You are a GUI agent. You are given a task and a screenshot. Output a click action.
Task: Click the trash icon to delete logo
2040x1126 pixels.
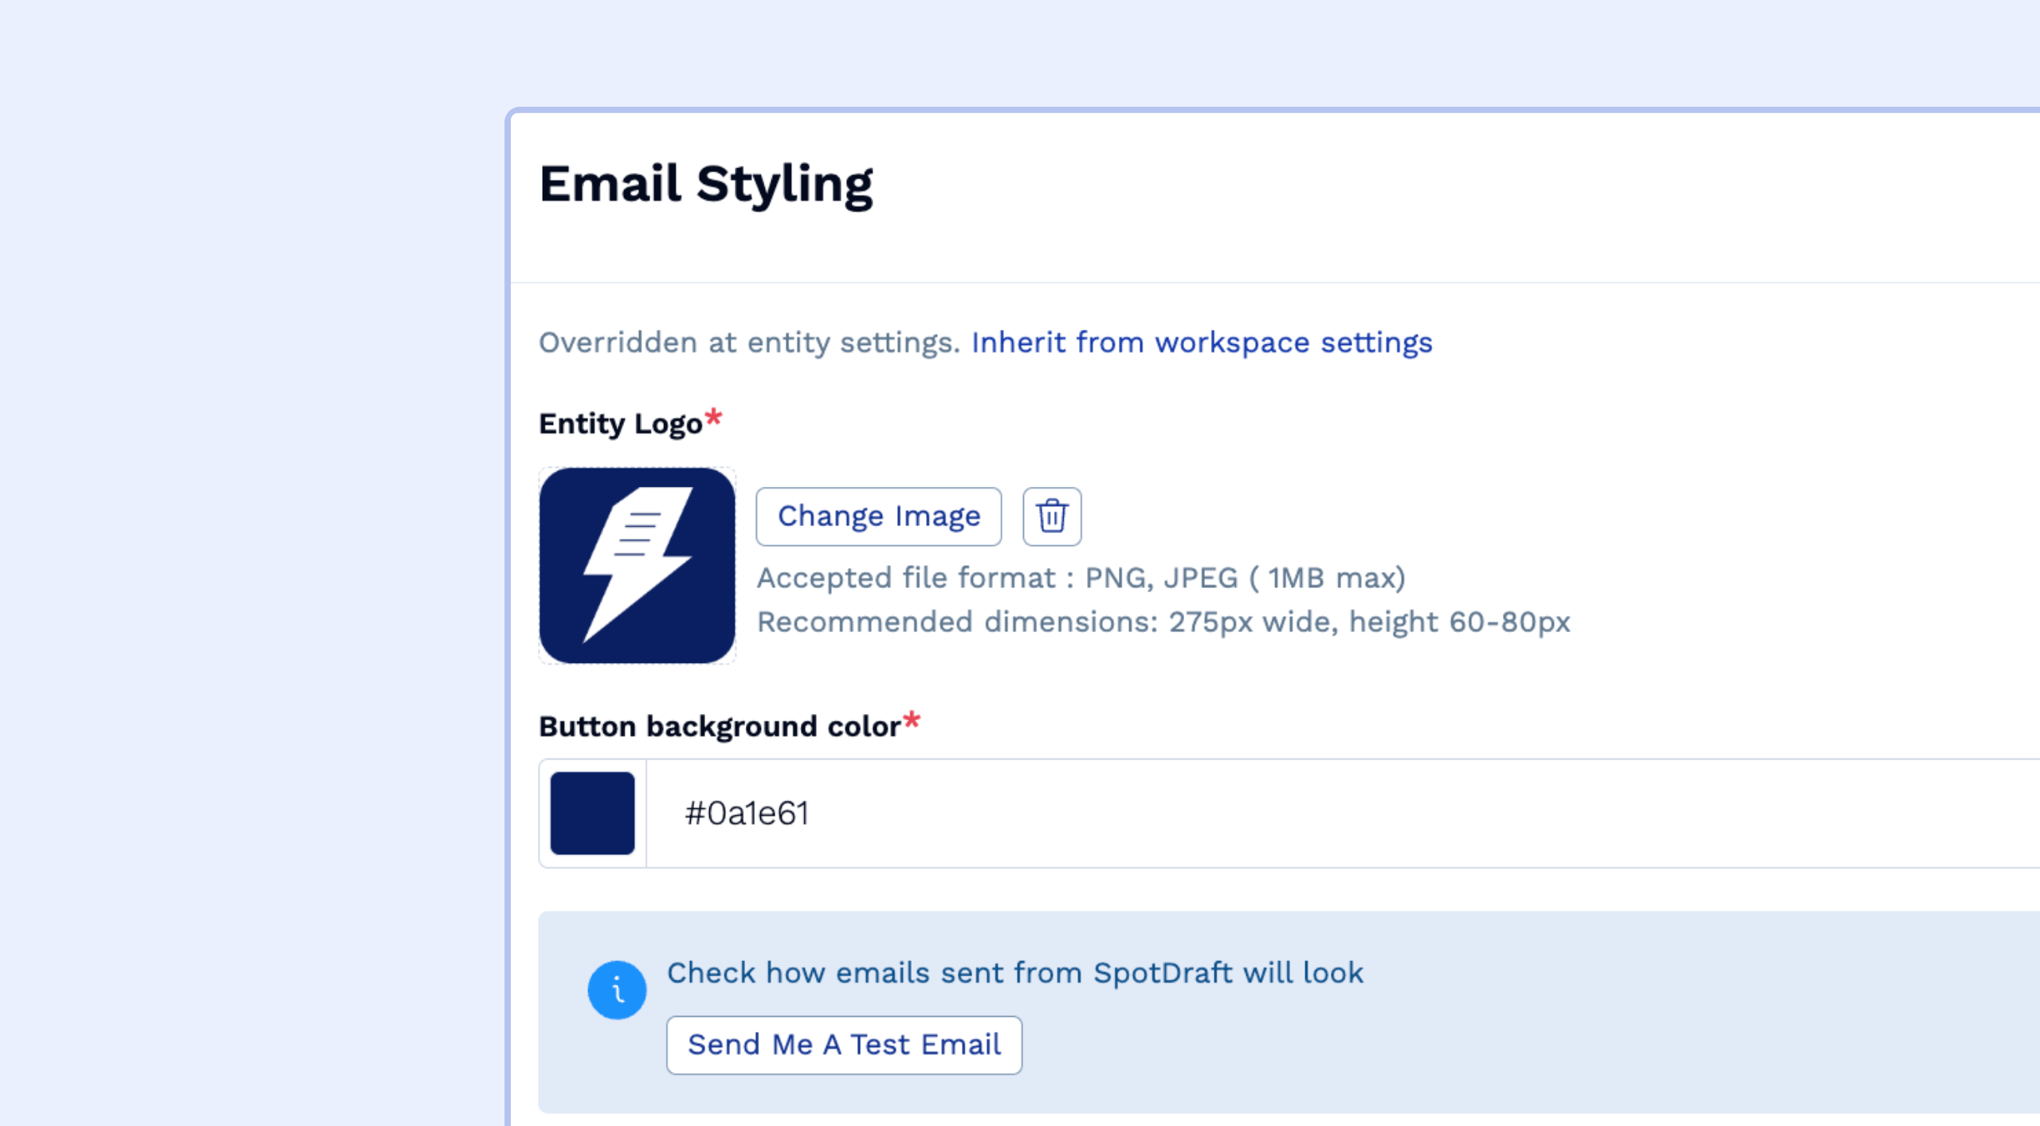pos(1052,516)
